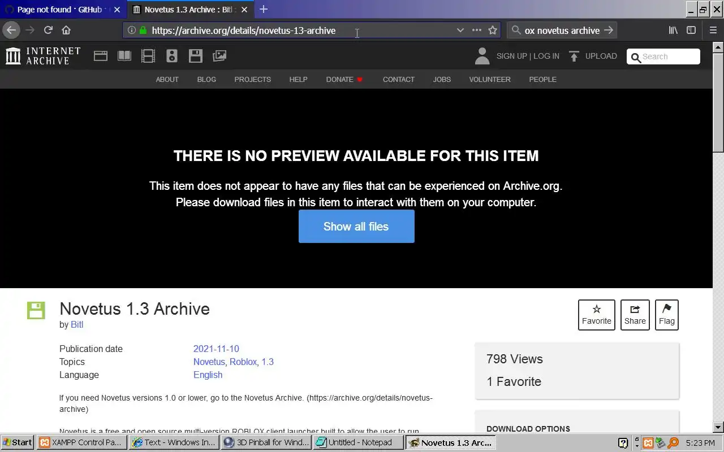Image resolution: width=724 pixels, height=452 pixels.
Task: Submit search with the arrow in browser search box
Action: pyautogui.click(x=609, y=31)
